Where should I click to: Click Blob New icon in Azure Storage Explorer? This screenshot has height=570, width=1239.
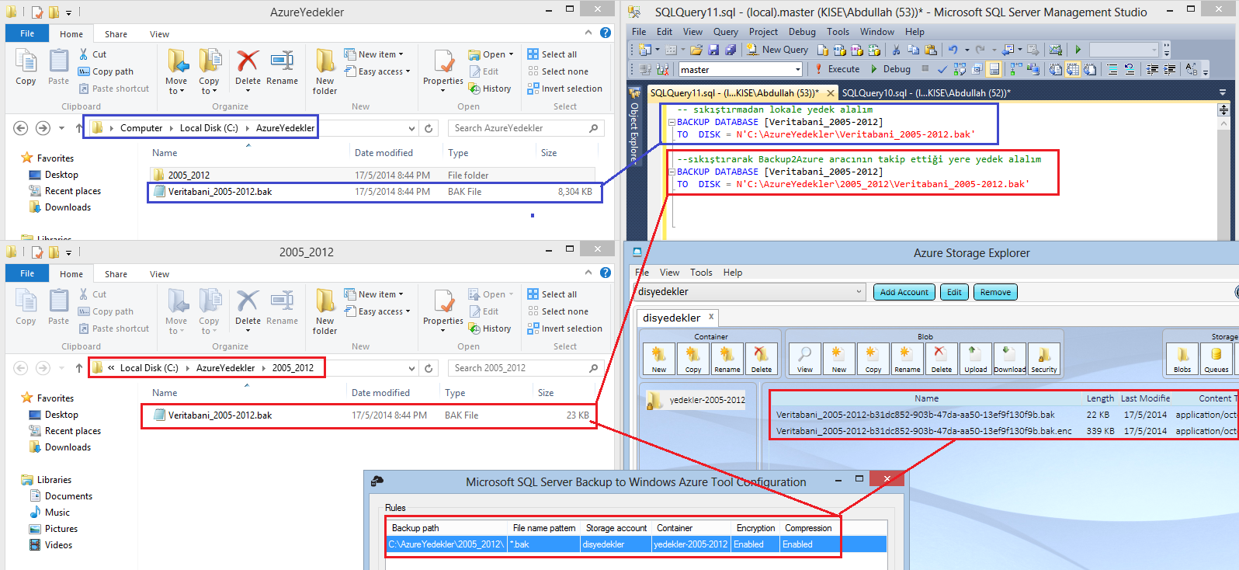click(839, 359)
